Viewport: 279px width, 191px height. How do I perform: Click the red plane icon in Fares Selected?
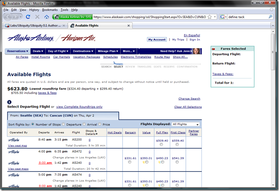point(213,49)
